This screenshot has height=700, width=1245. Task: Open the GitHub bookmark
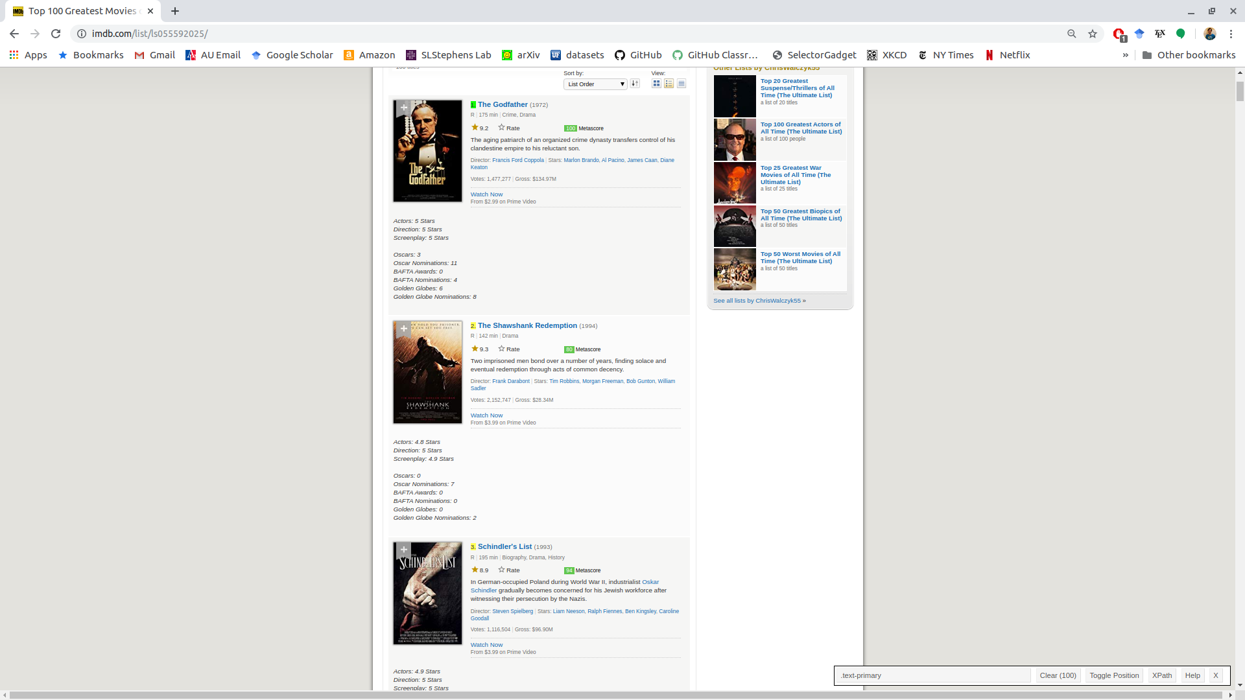pyautogui.click(x=638, y=55)
